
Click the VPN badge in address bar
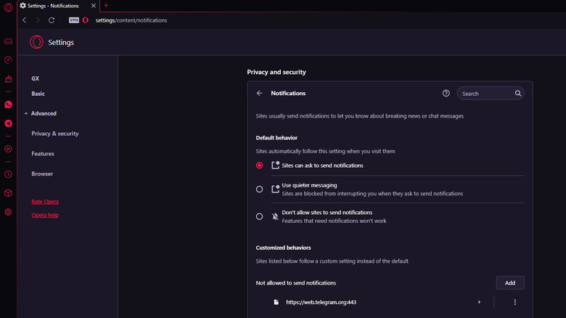[x=83, y=20]
